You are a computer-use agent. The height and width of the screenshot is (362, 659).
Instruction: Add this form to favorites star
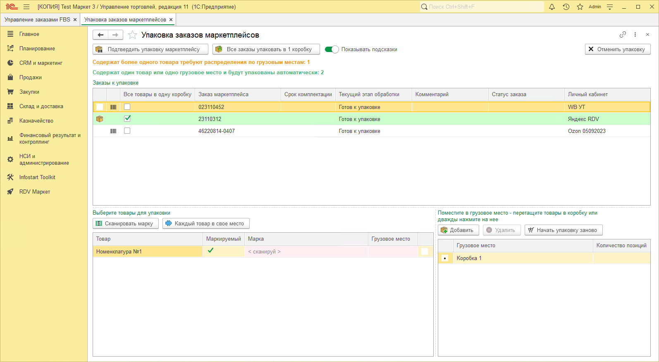132,35
